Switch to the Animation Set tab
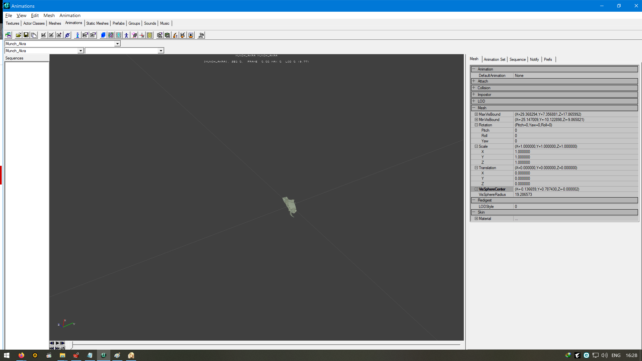 tap(495, 59)
